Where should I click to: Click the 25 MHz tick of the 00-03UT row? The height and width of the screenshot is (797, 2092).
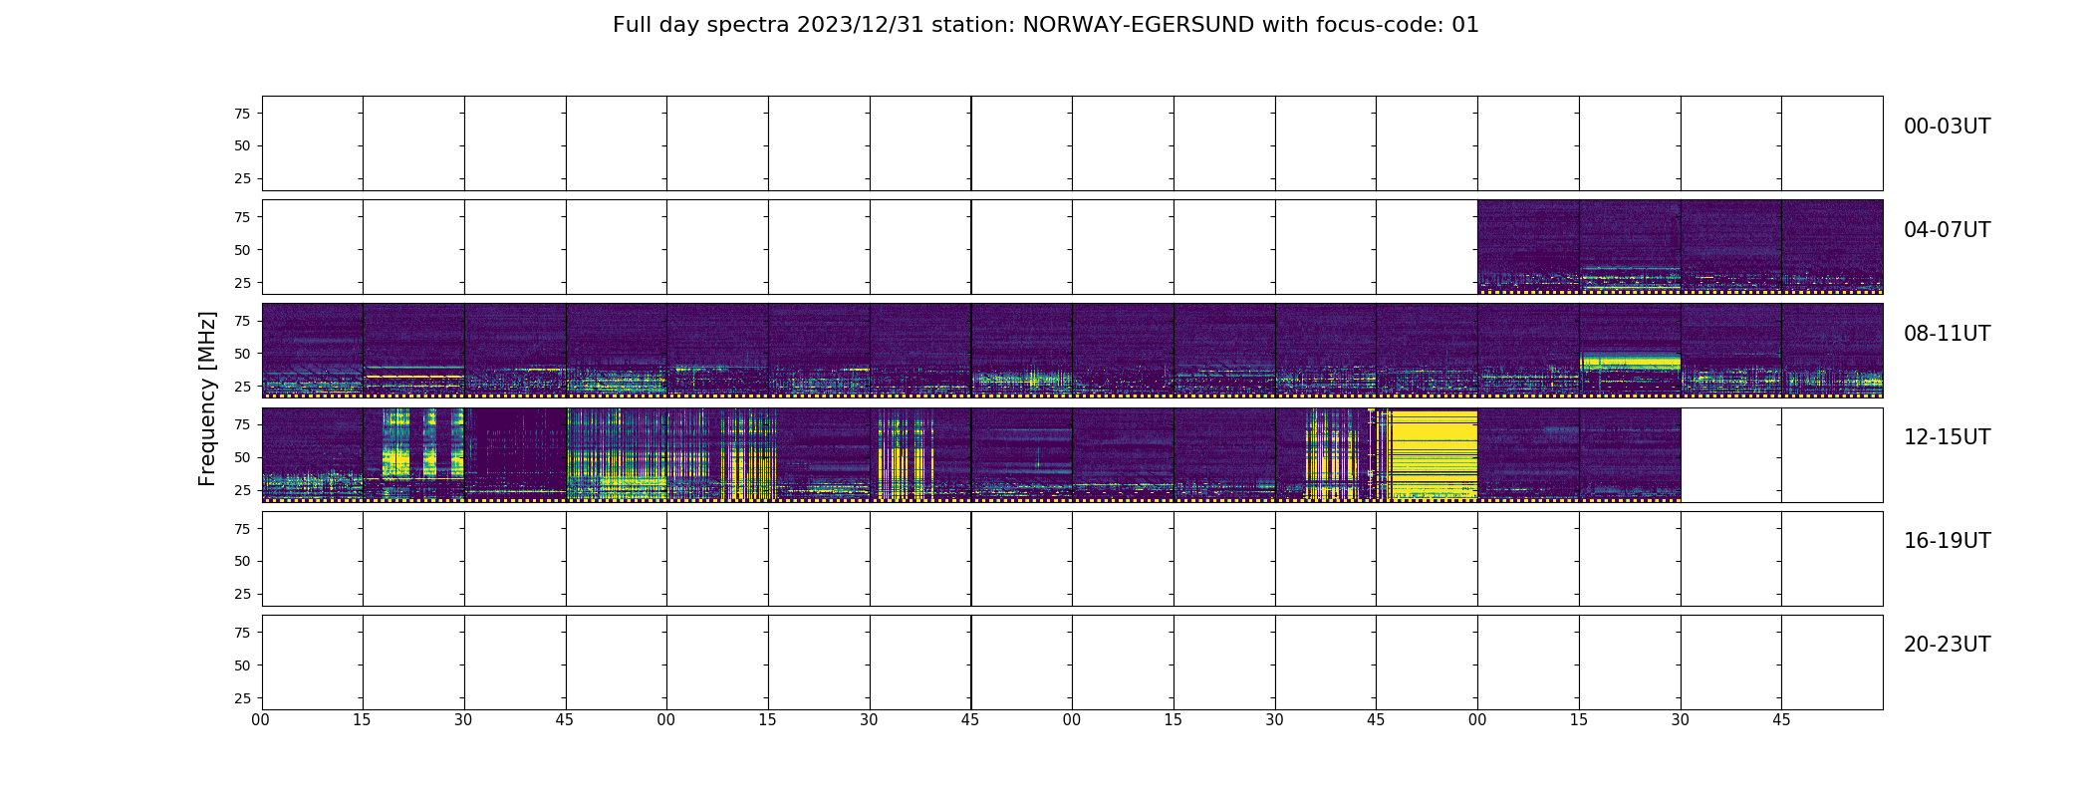point(242,178)
